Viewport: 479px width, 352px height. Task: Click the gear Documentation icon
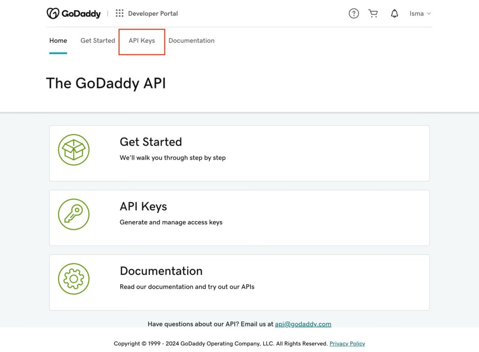pyautogui.click(x=73, y=279)
